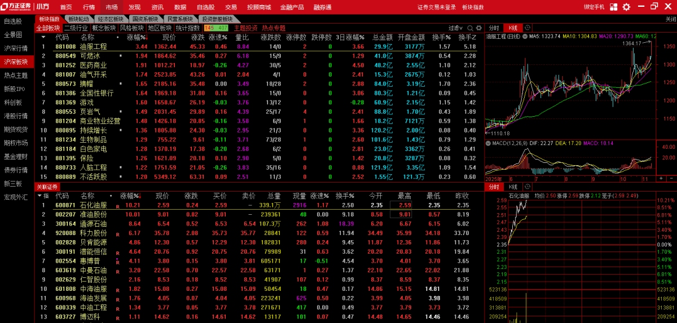This screenshot has height=323, width=677.
Task: Click the sort arrow on 涨幅% column header
Action: coord(141,196)
